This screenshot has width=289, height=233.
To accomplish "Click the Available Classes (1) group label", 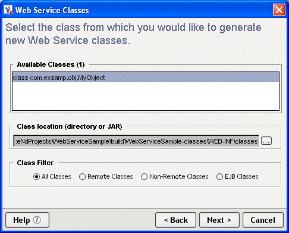I will point(51,64).
